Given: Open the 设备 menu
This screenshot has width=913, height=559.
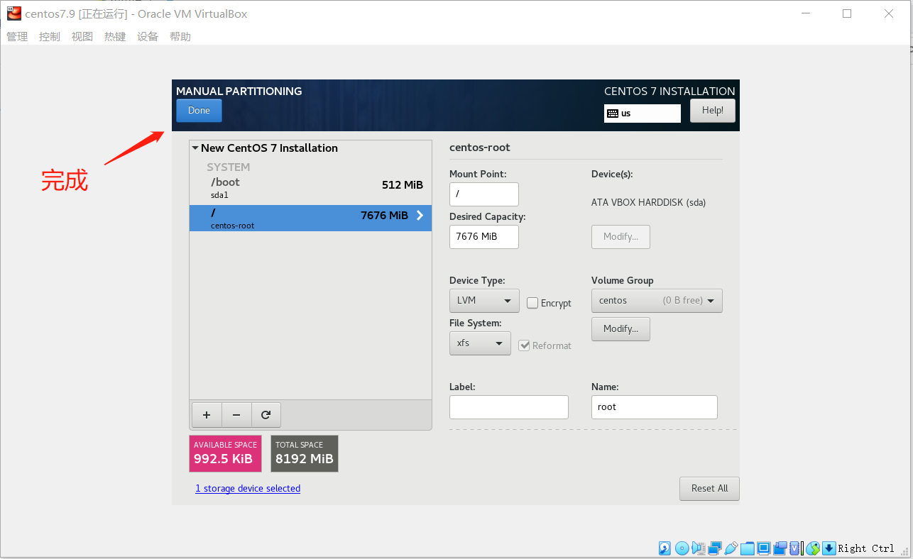Looking at the screenshot, I should tap(148, 36).
